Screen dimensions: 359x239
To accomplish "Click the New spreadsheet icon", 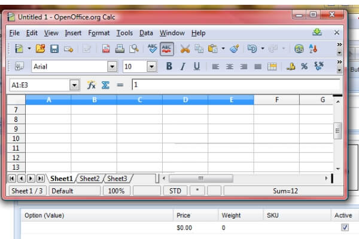I will (19, 49).
